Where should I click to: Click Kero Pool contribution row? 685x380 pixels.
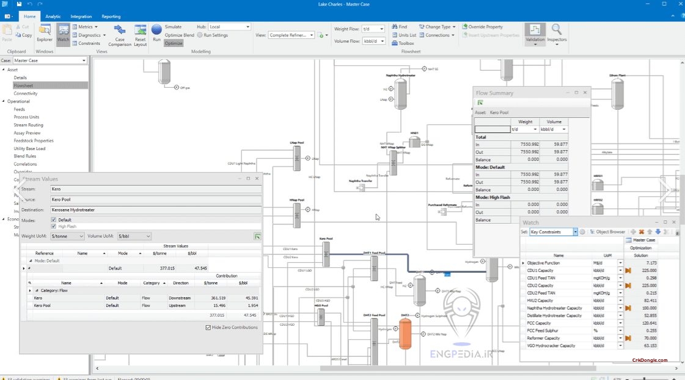[143, 306]
